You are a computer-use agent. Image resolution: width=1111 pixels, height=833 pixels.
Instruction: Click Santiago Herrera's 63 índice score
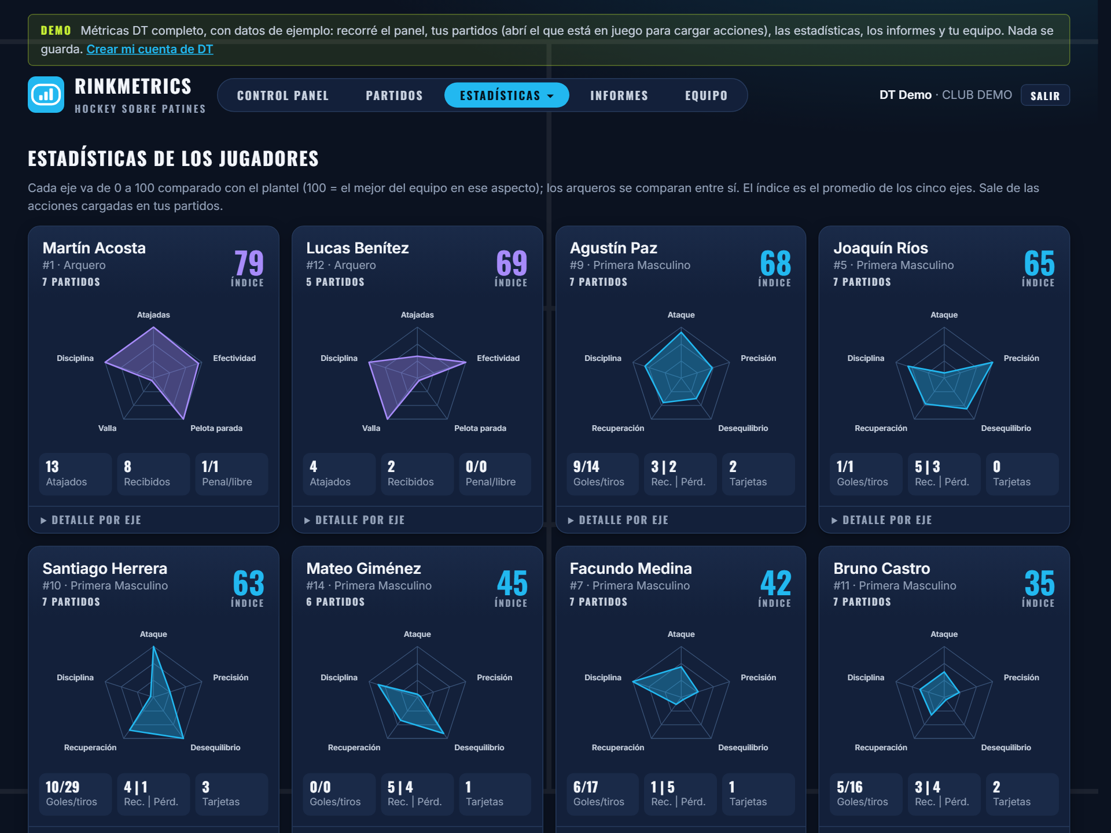pos(249,584)
